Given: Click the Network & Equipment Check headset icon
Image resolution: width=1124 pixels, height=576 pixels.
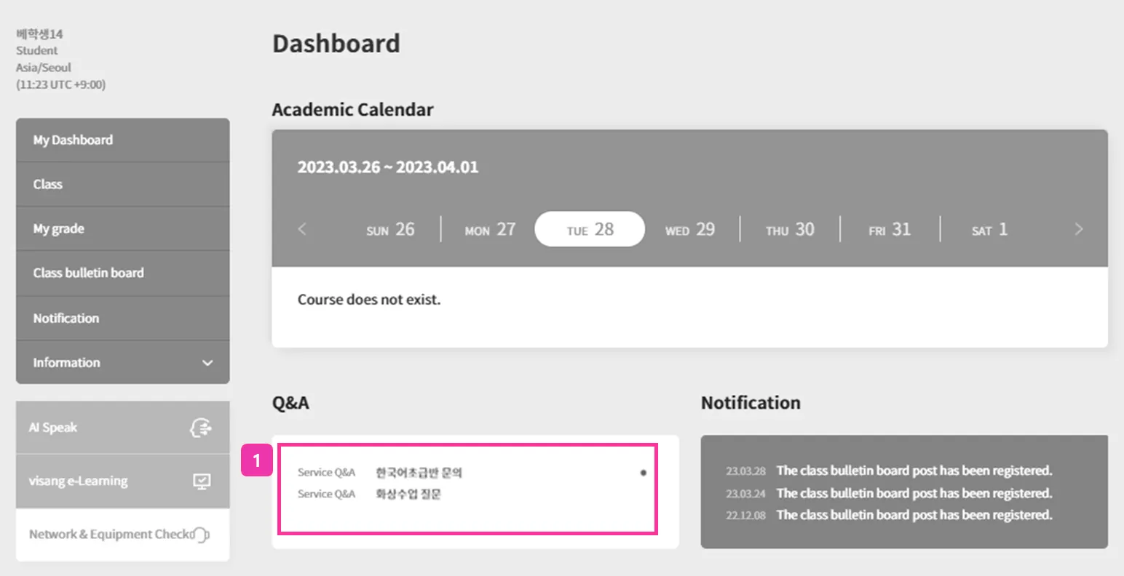Looking at the screenshot, I should 200,535.
